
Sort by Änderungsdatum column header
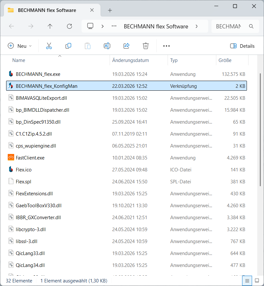click(x=130, y=60)
